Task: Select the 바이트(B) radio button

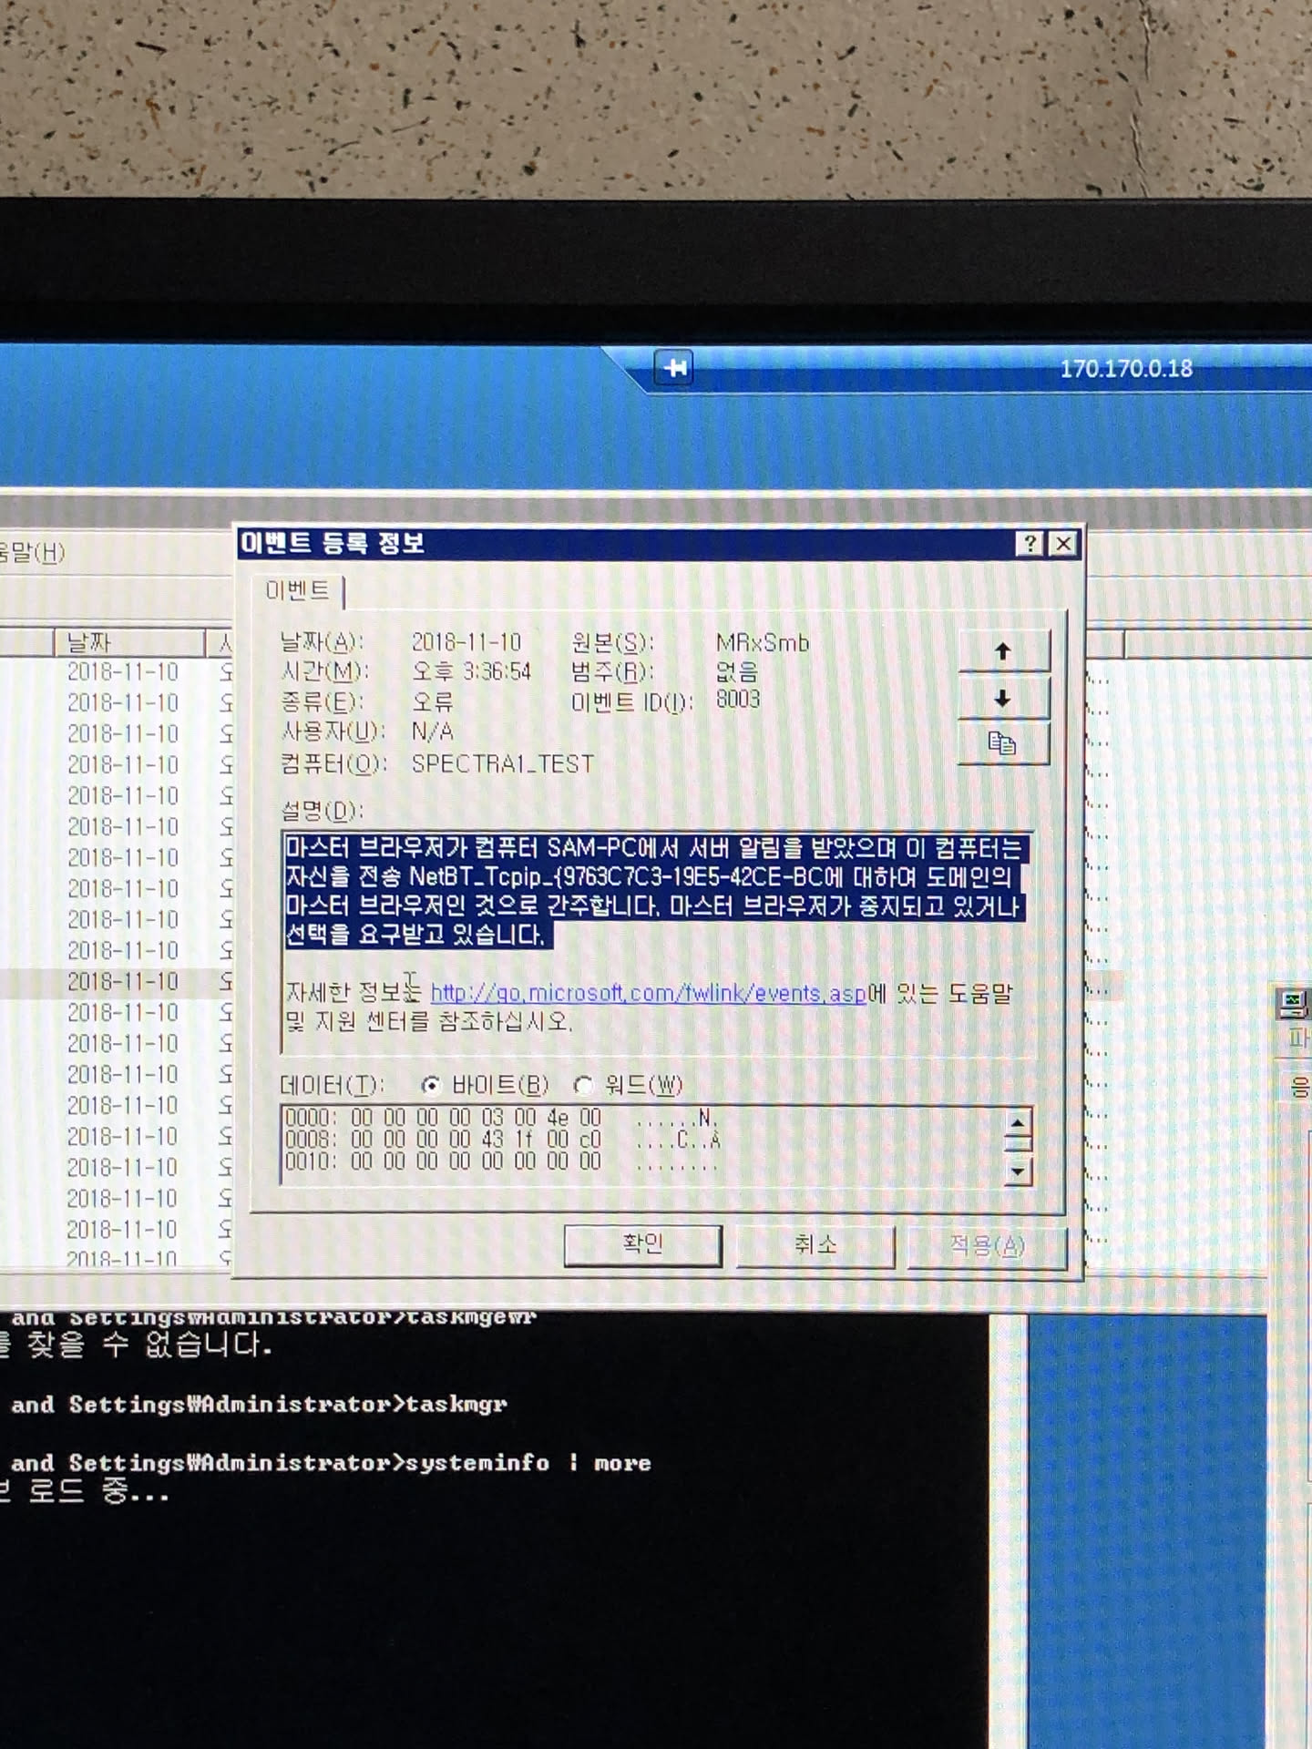Action: point(432,1085)
